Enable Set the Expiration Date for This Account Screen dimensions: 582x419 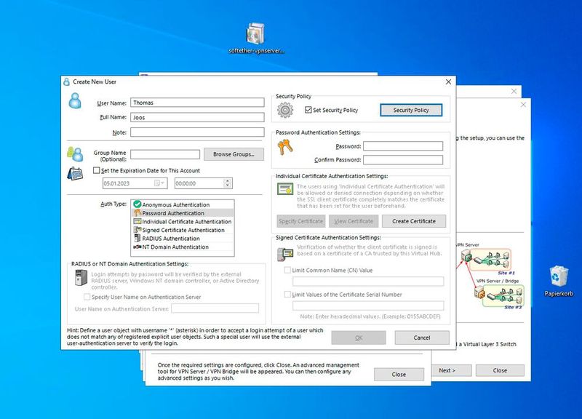pyautogui.click(x=95, y=169)
